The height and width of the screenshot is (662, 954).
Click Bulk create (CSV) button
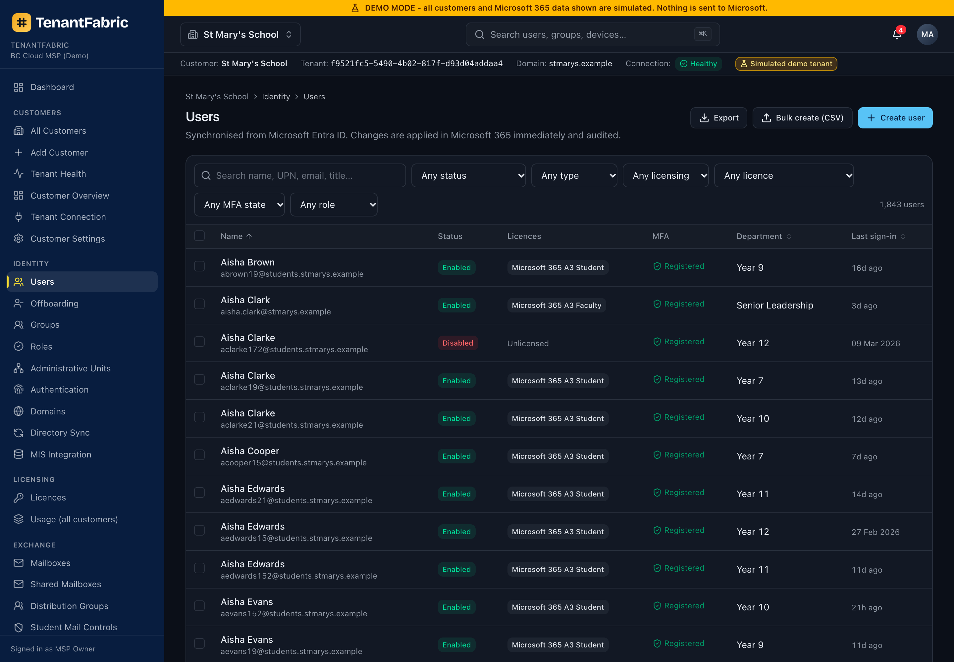point(803,118)
